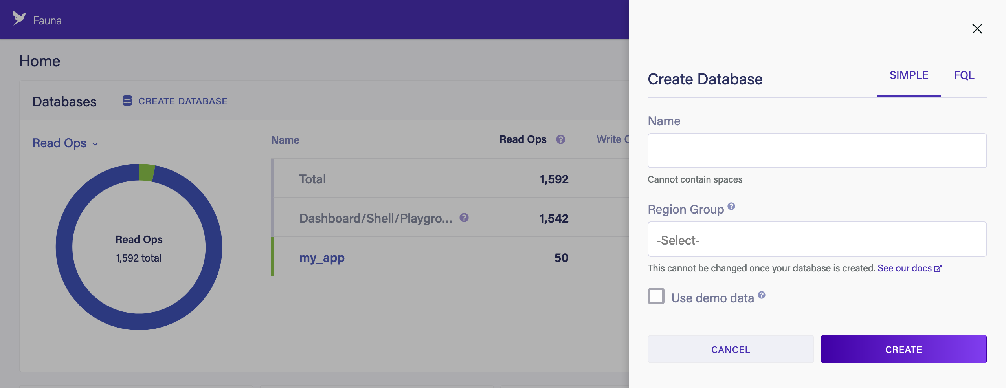Click the green segment of the Read Ops donut chart
Viewport: 1006px width, 388px height.
click(147, 172)
